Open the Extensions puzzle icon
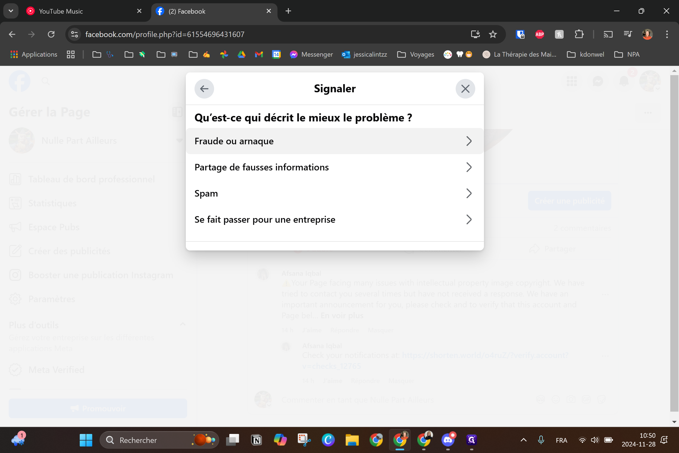This screenshot has height=453, width=679. coord(579,34)
